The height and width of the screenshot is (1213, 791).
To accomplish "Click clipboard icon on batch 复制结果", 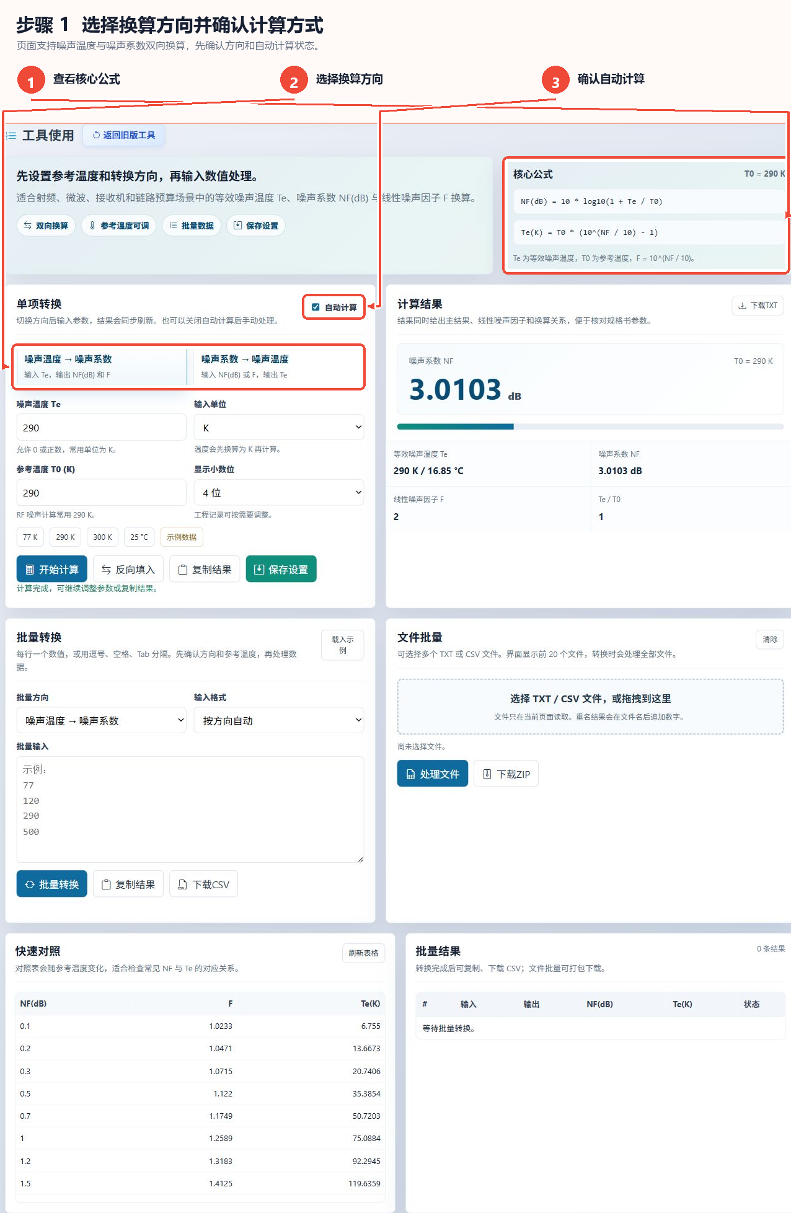I will (x=106, y=884).
